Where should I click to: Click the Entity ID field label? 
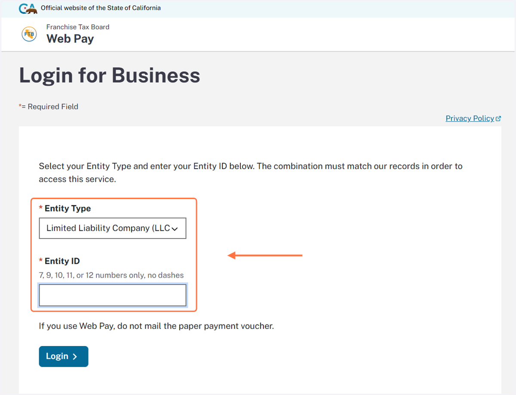pyautogui.click(x=62, y=261)
